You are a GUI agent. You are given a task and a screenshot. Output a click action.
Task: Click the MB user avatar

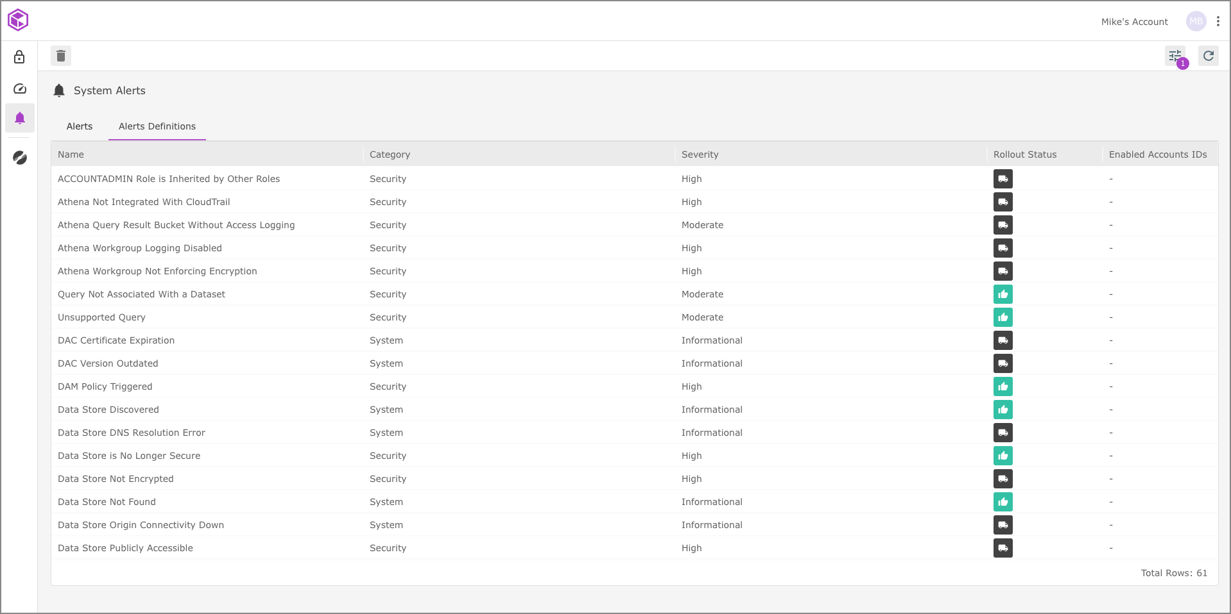[1196, 22]
